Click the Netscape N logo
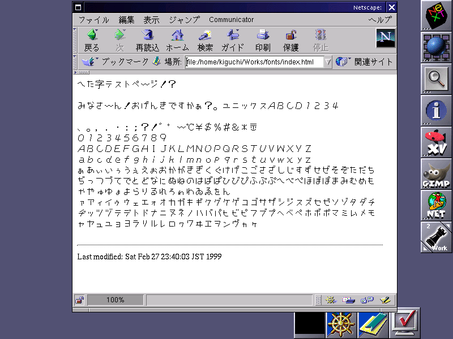Screen dimensions: 453x339 pos(386,38)
